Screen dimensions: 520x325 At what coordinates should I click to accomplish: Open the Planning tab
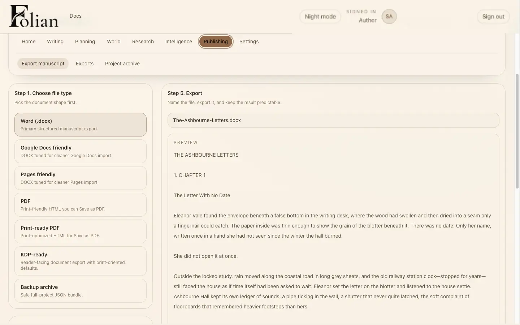point(85,42)
